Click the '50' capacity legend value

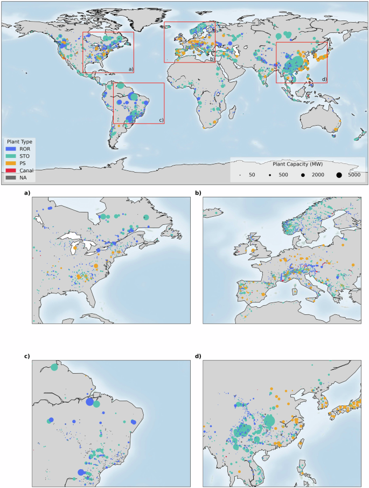point(252,175)
